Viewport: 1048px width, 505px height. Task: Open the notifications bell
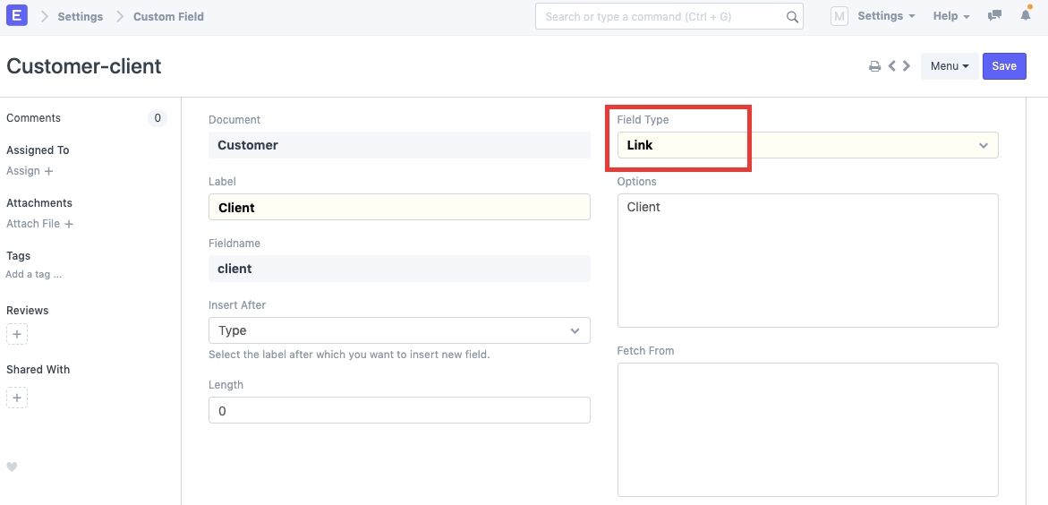1025,16
